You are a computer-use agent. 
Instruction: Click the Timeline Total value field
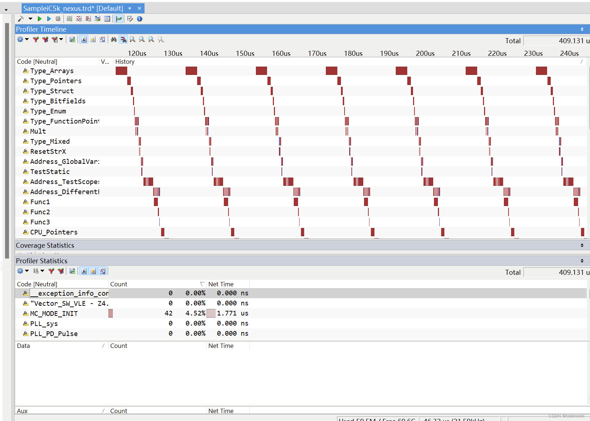pyautogui.click(x=556, y=41)
